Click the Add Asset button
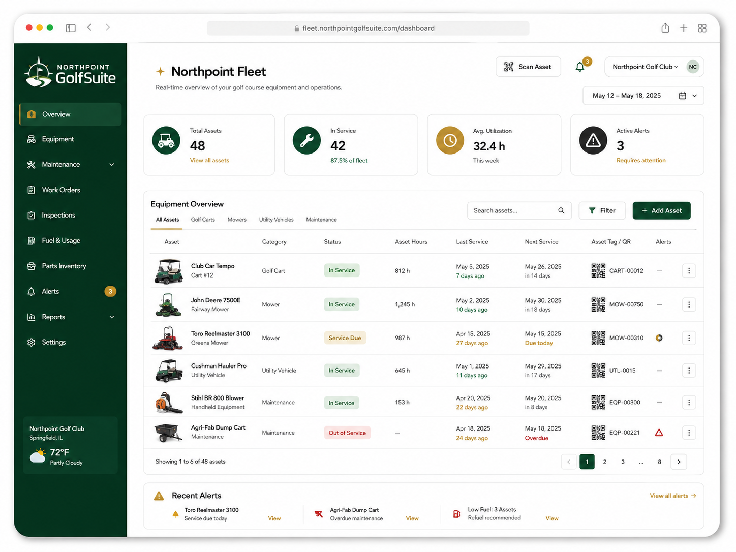The height and width of the screenshot is (552, 736). point(661,210)
